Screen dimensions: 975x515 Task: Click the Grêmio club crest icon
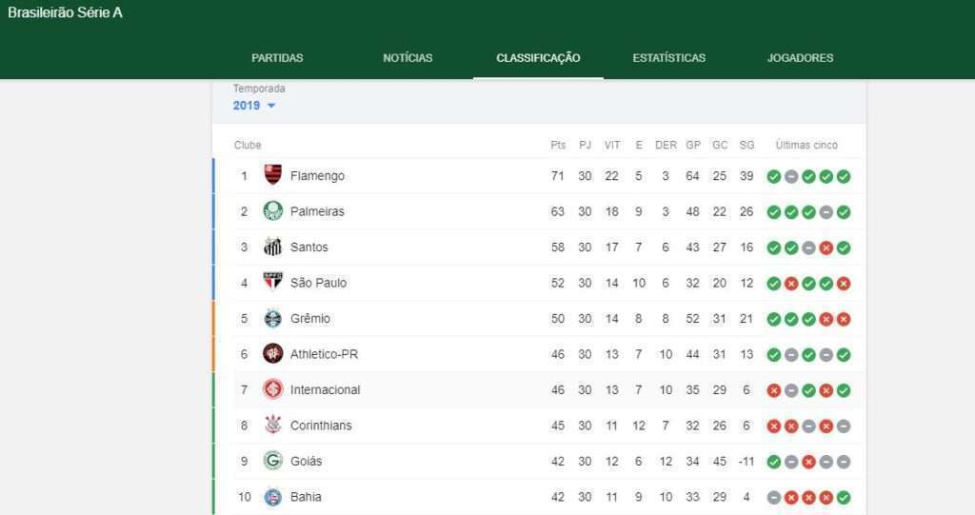273,318
